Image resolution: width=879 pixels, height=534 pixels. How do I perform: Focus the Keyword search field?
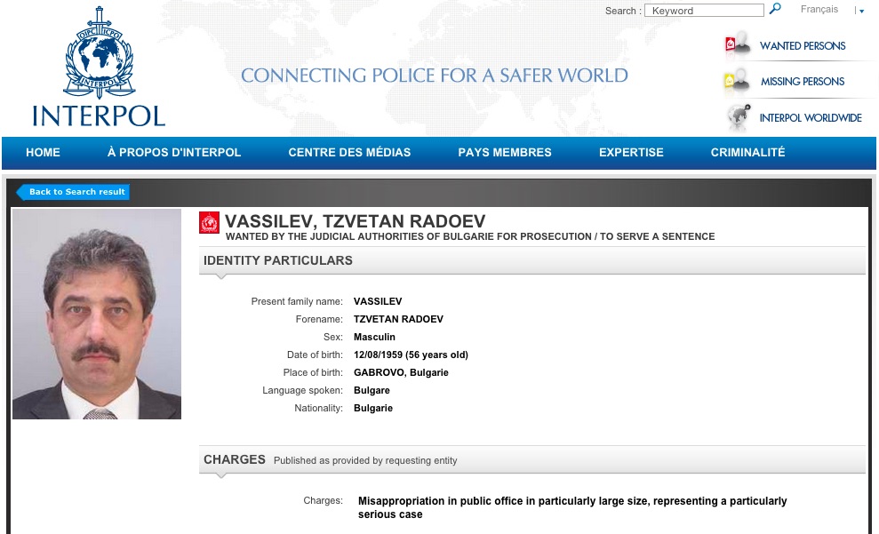point(704,10)
